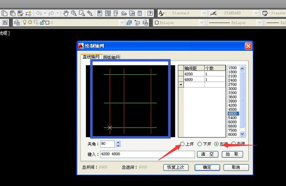Open the undo history dropdown arrow
286x186 pixels.
point(45,13)
